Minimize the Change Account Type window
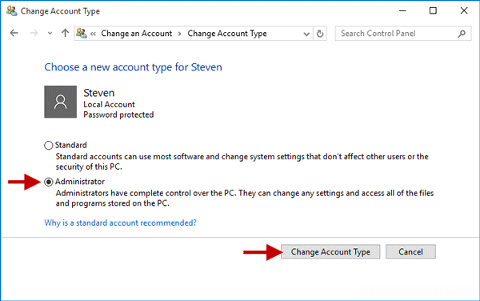Screen dimensions: 480x301 pos(402,10)
